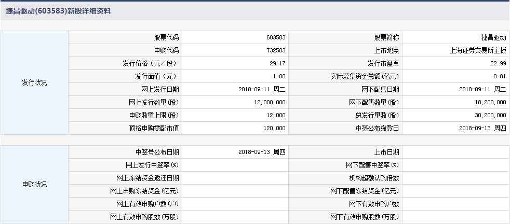Click the 股票简称 value 捷昌驱动

pos(493,38)
